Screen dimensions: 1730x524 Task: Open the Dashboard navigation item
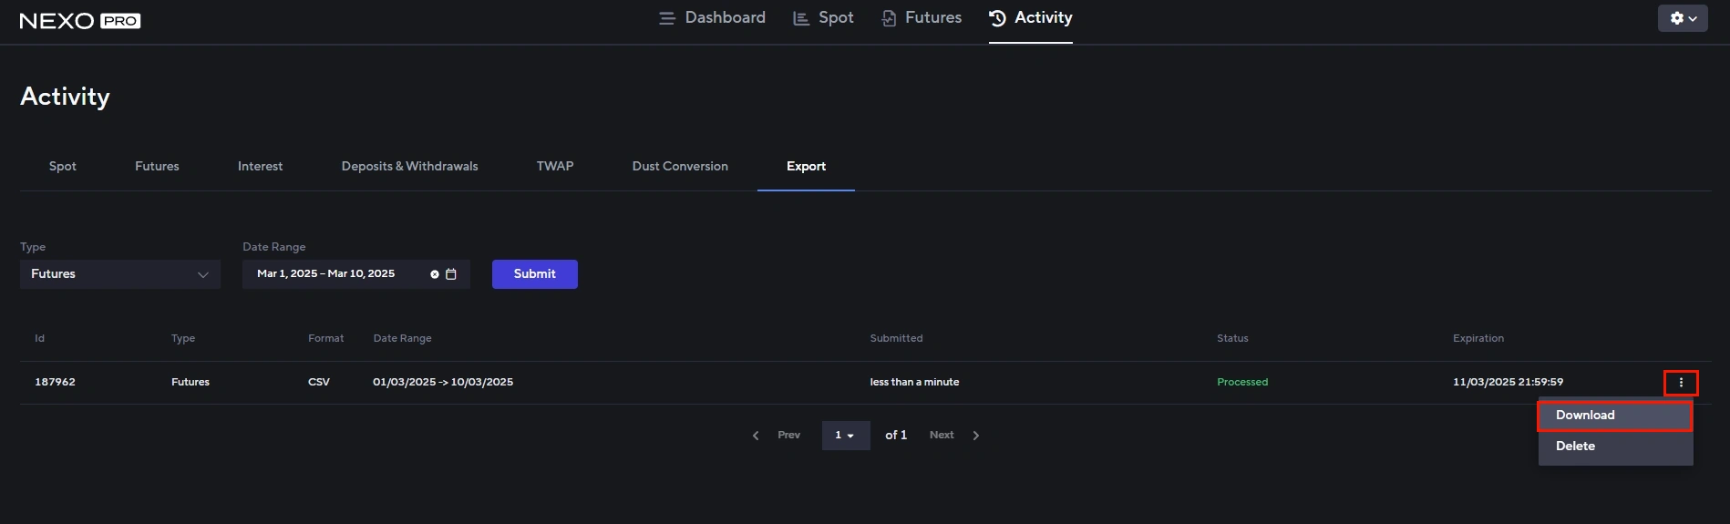point(713,18)
